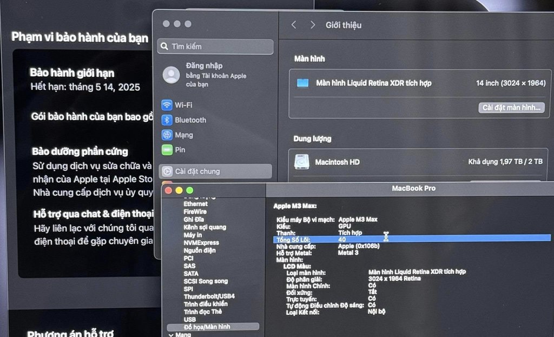Select the Mạng globe icon
This screenshot has height=337, width=554.
click(167, 135)
